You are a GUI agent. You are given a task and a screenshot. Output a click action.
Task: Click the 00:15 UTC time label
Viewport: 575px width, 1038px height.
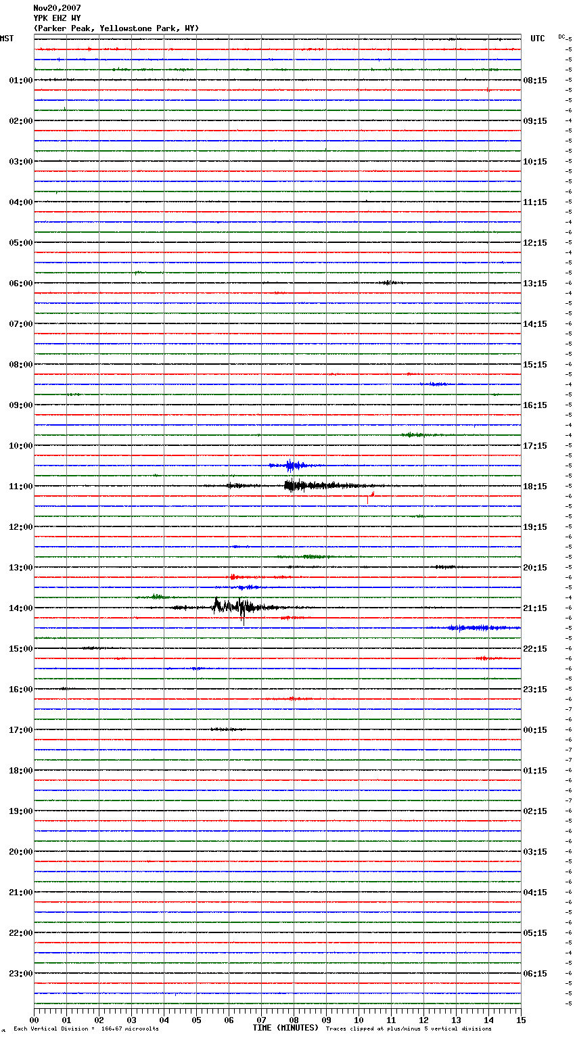(535, 730)
